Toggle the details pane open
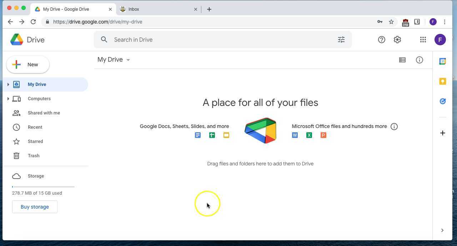This screenshot has width=457, height=246. pyautogui.click(x=420, y=60)
